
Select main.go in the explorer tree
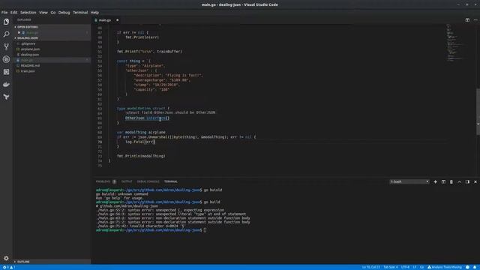click(52, 60)
